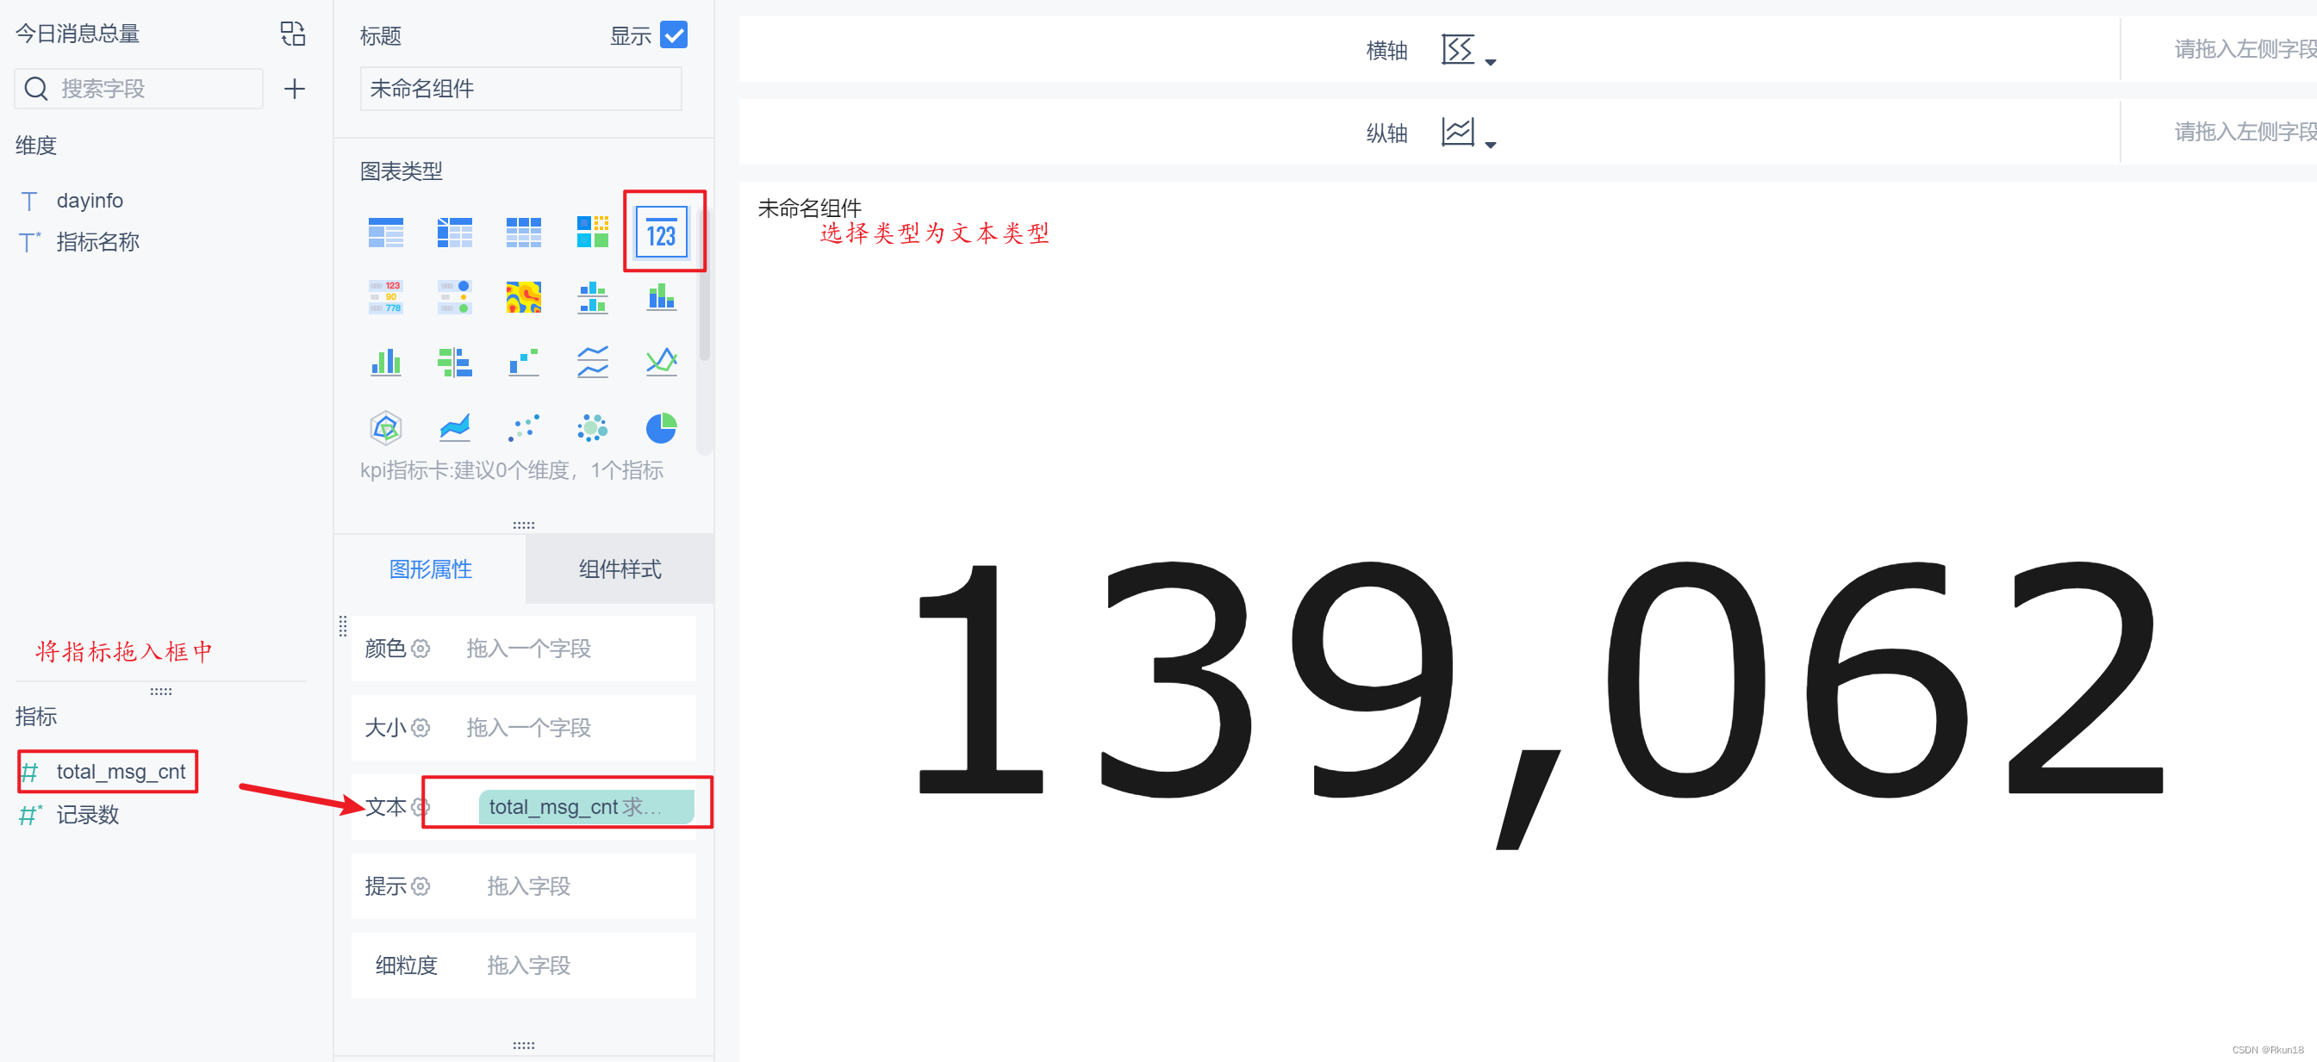Select the dayinfo dimension field
Viewport: 2317px width, 1062px height.
click(89, 201)
